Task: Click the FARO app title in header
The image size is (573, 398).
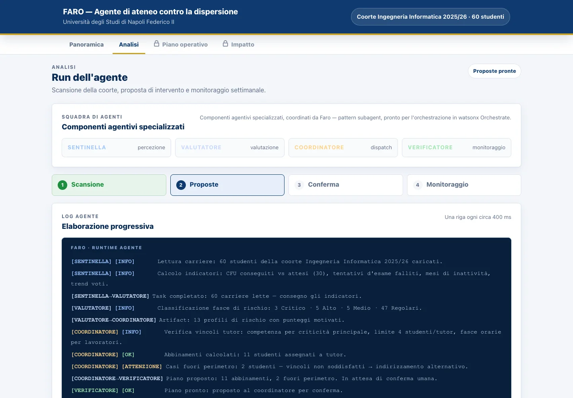Action: tap(150, 12)
